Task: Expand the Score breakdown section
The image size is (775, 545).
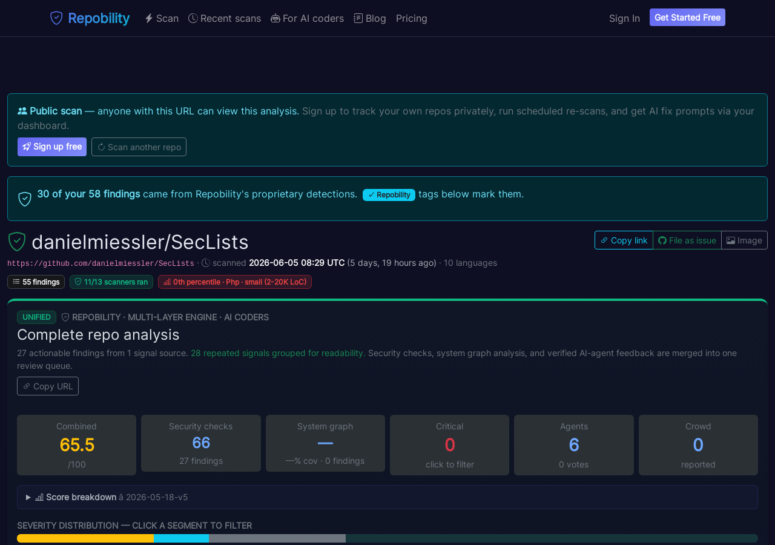Action: 387,497
